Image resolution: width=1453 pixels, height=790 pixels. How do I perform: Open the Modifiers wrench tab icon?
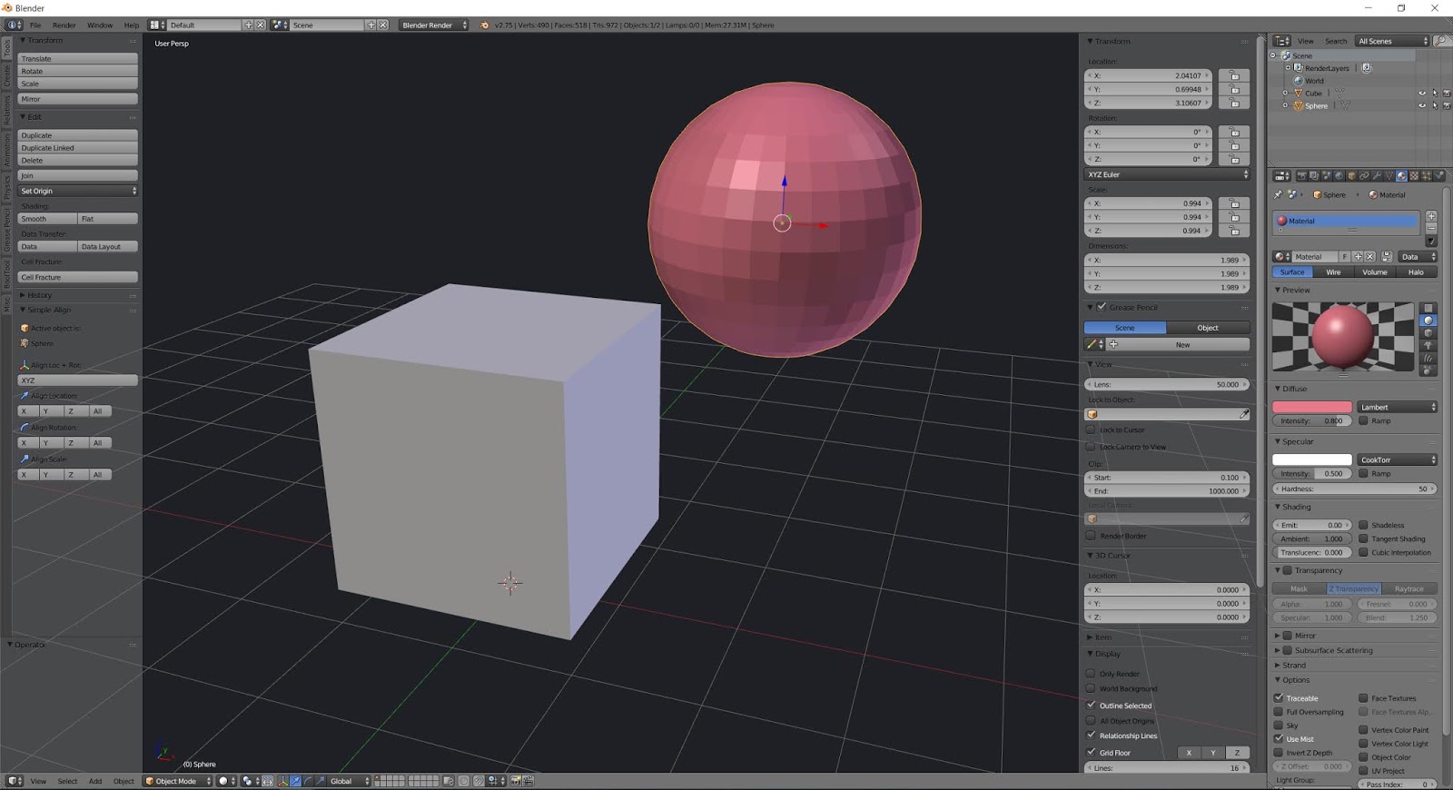coord(1377,175)
